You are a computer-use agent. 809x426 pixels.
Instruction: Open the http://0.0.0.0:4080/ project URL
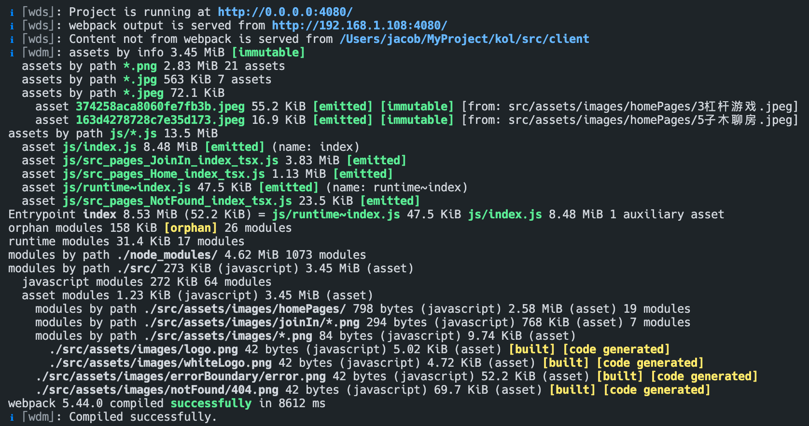(x=285, y=12)
